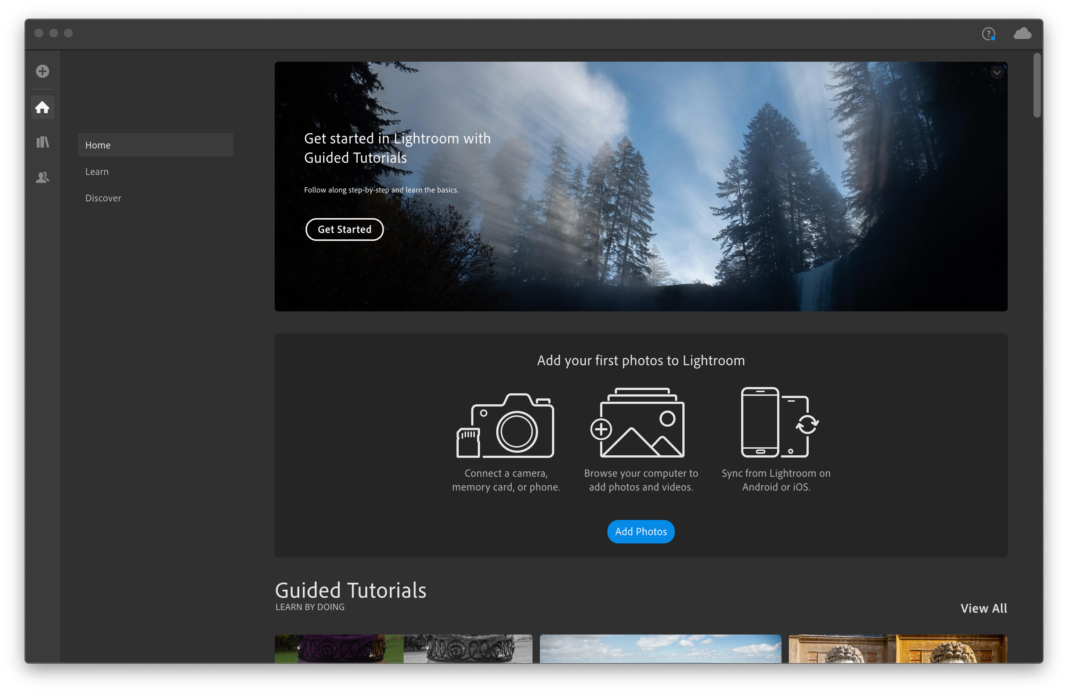Screen dimensions: 1068x694
Task: Click 'Connect a camera, memory card, or phone.' text
Action: pyautogui.click(x=506, y=480)
